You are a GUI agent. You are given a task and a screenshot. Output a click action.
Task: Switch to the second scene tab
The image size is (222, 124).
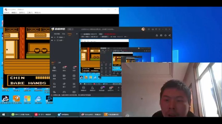64,34
